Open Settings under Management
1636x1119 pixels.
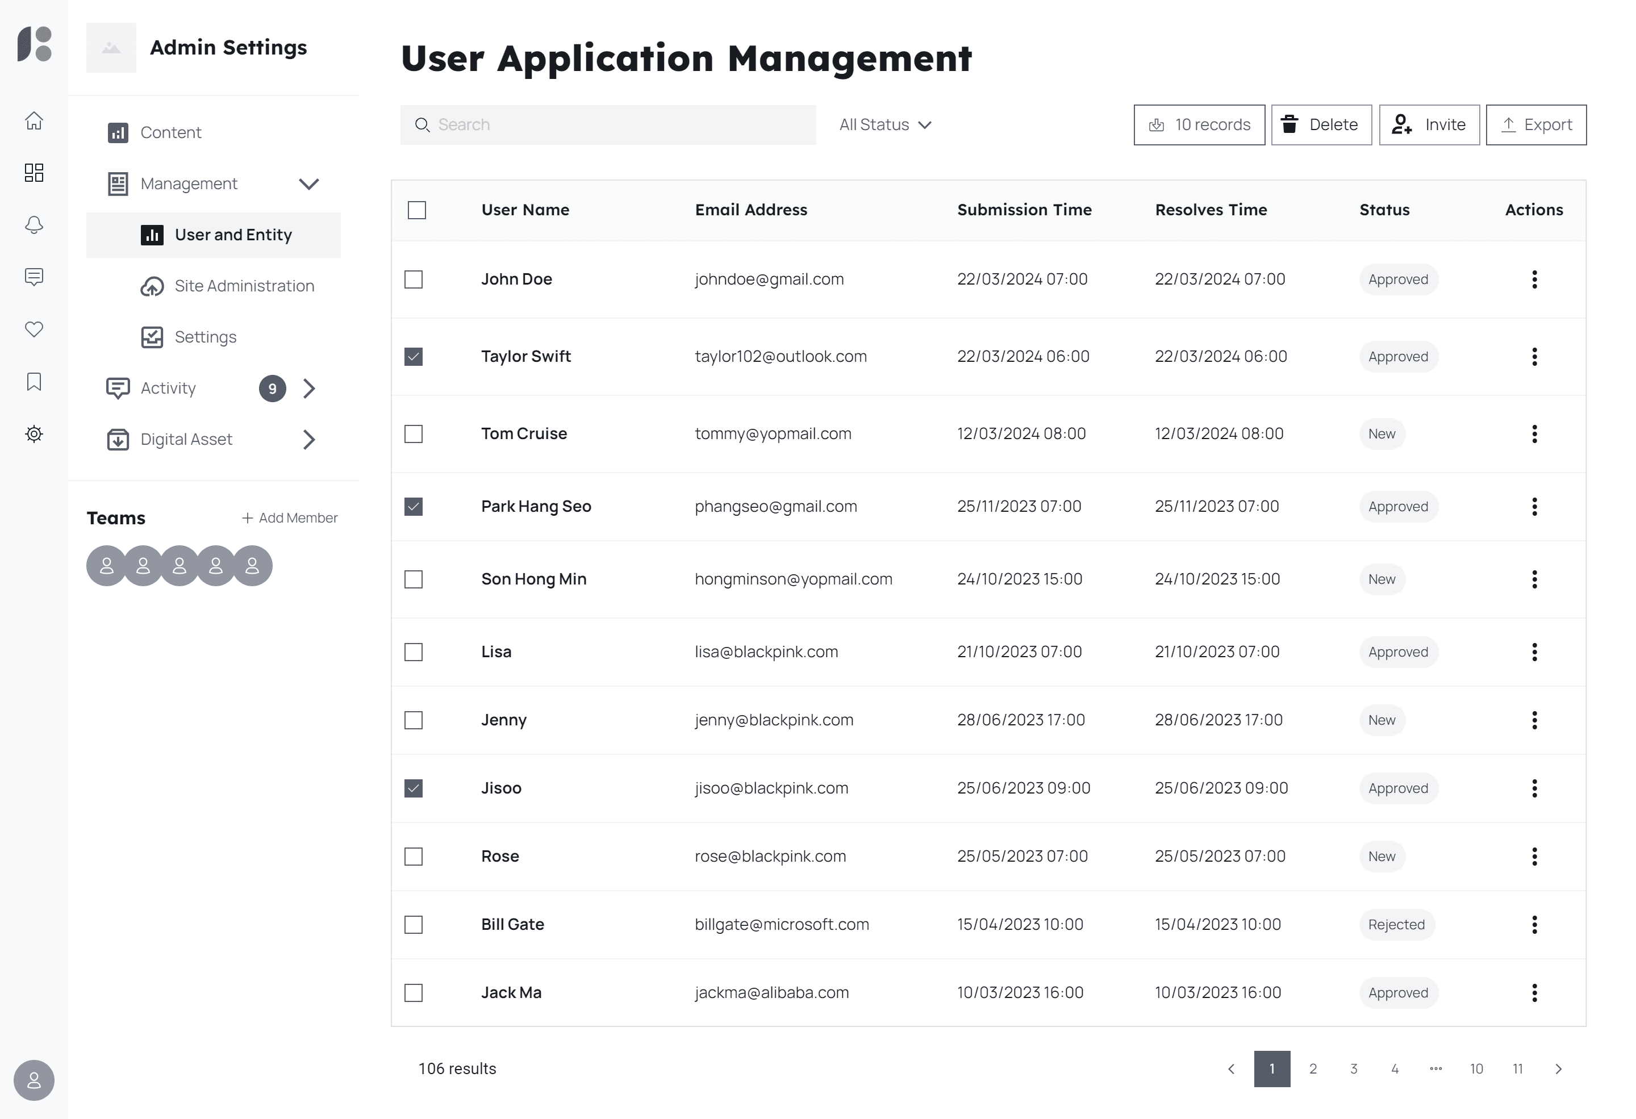(x=189, y=337)
